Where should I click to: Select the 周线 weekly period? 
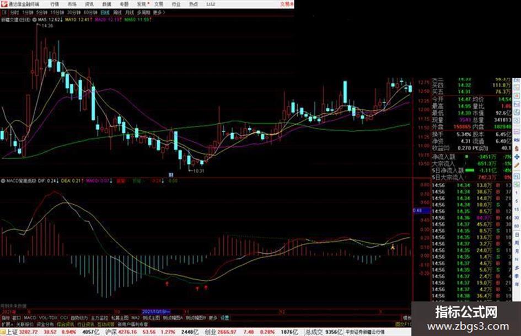[x=117, y=13]
